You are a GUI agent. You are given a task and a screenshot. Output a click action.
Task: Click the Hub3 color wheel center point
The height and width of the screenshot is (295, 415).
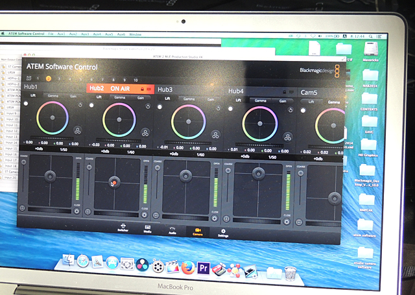pyautogui.click(x=189, y=122)
